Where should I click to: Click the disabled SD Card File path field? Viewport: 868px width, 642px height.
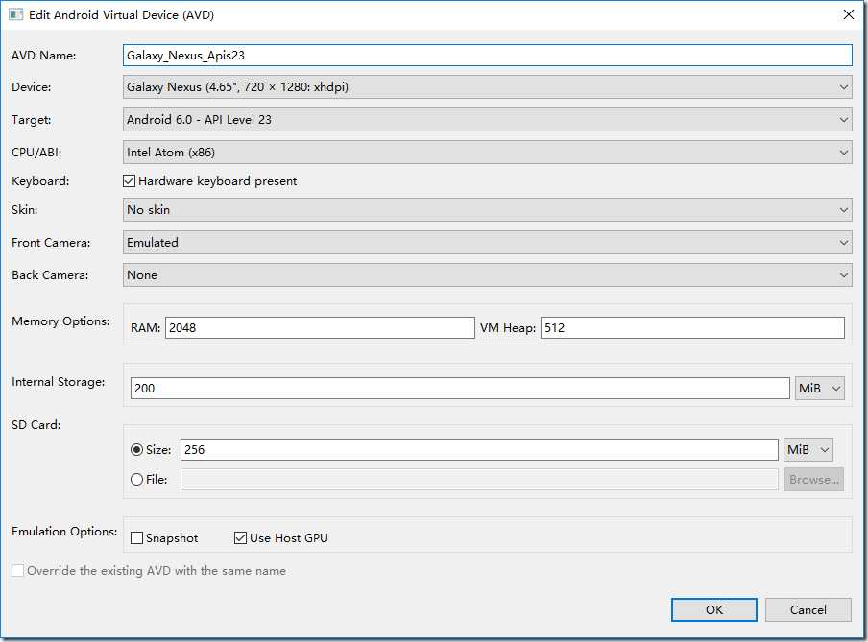coord(479,479)
